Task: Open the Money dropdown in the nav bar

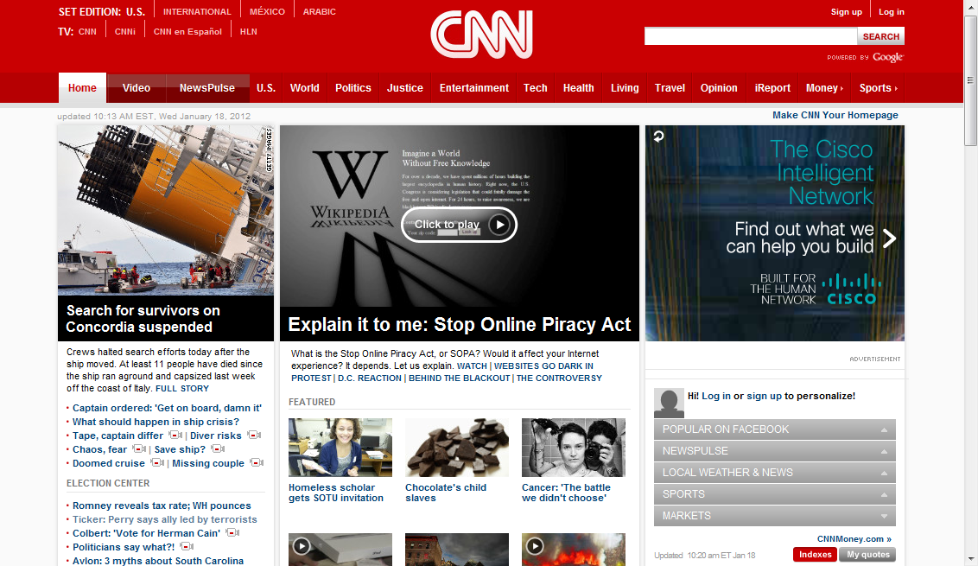Action: click(824, 88)
